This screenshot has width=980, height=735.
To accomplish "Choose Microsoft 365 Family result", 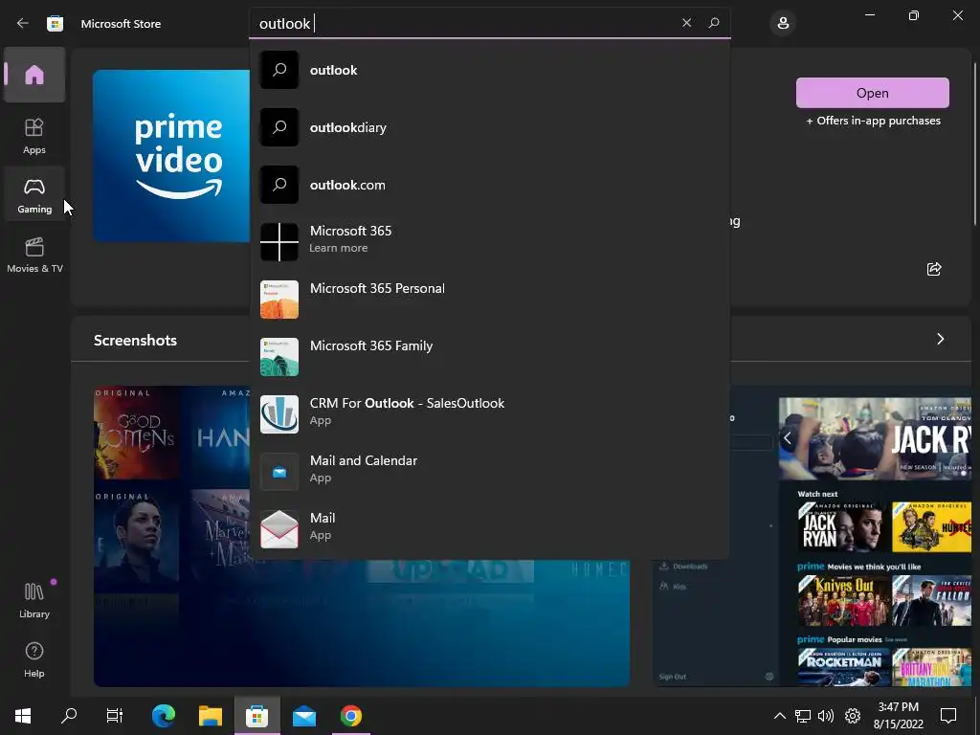I will pos(489,357).
